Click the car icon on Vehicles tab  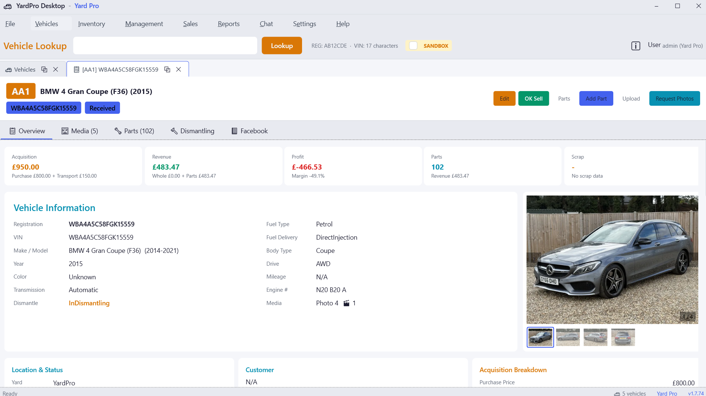pos(8,70)
